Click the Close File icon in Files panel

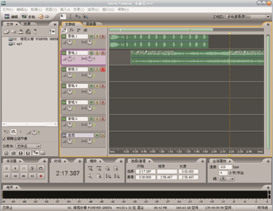tap(14, 32)
